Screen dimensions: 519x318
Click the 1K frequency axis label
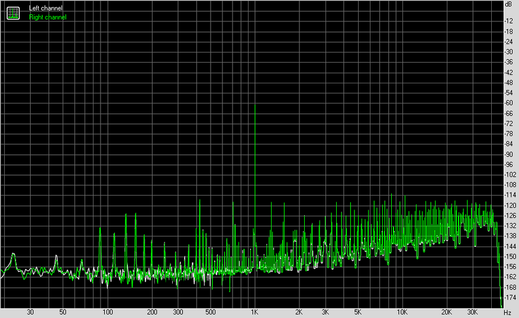pos(254,312)
